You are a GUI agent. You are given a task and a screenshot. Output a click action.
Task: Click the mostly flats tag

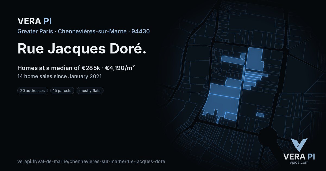tap(90, 91)
